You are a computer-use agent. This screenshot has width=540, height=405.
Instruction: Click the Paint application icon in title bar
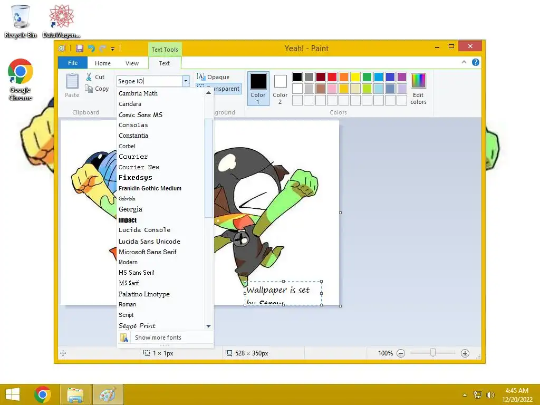[x=62, y=49]
